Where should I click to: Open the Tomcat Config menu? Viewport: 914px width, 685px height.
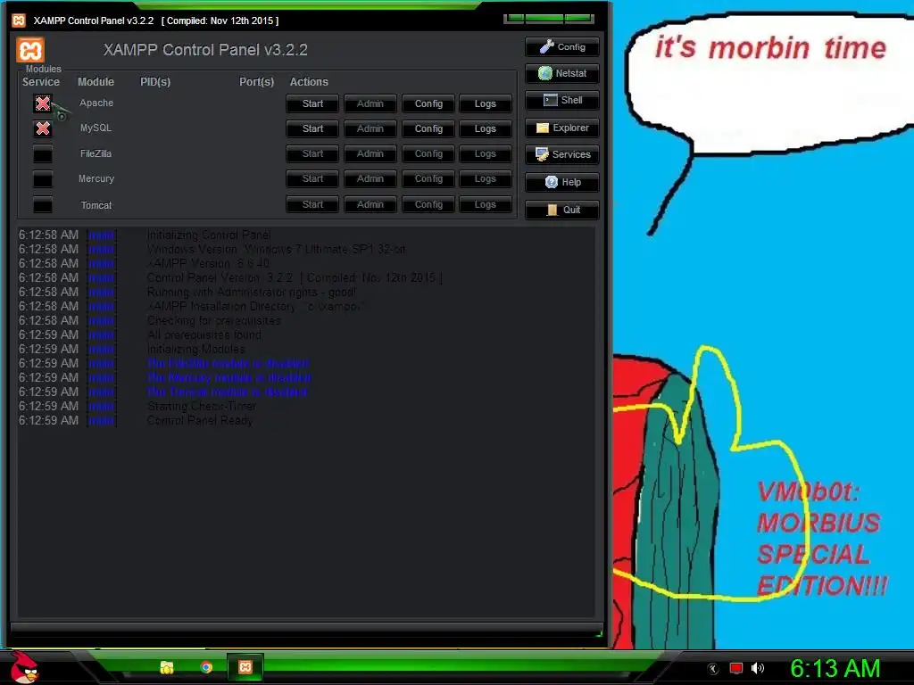[428, 204]
